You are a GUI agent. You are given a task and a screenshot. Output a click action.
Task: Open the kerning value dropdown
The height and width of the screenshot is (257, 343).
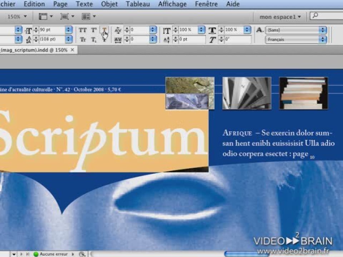coord(153,30)
